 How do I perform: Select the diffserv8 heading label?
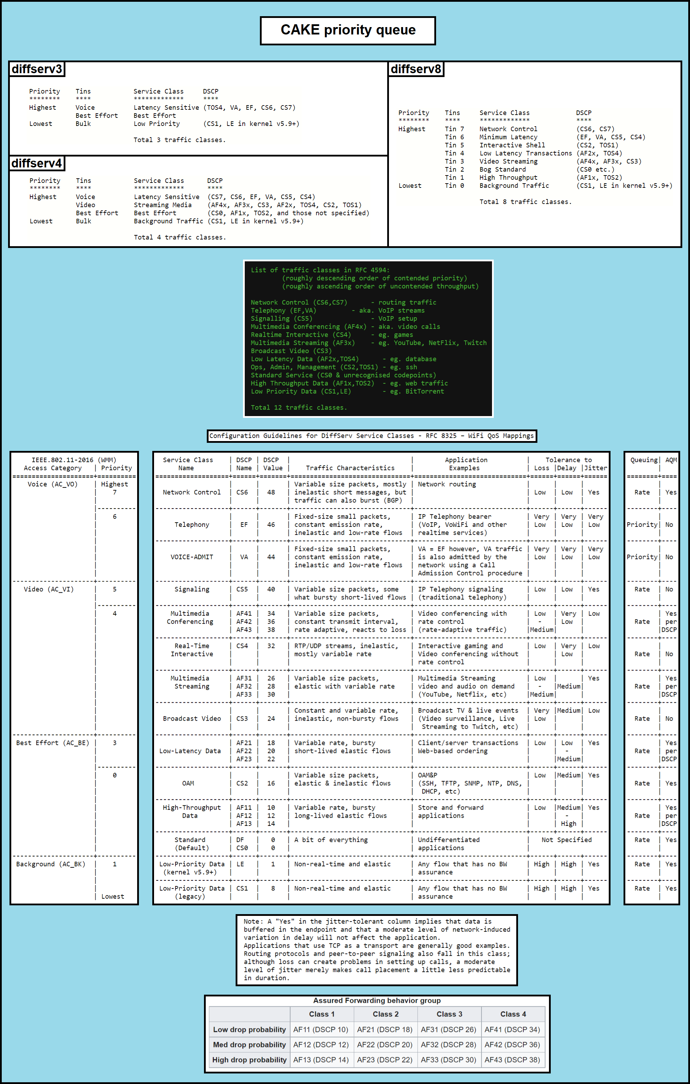pos(416,69)
